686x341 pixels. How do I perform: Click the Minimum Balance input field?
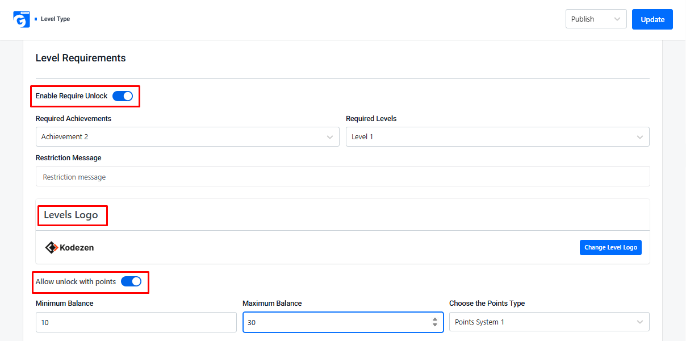(136, 322)
